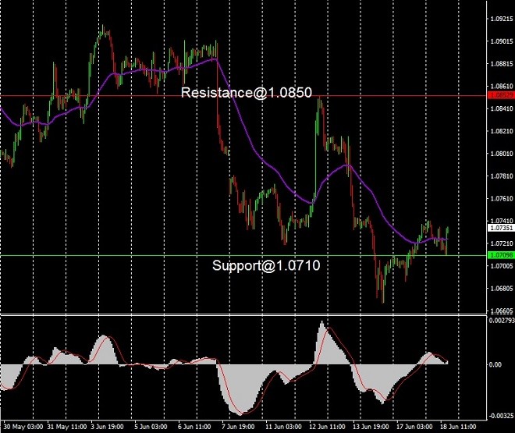Screen dimensions: 515x433
Task: Select the Support@1.0710 text label
Action: click(x=266, y=265)
